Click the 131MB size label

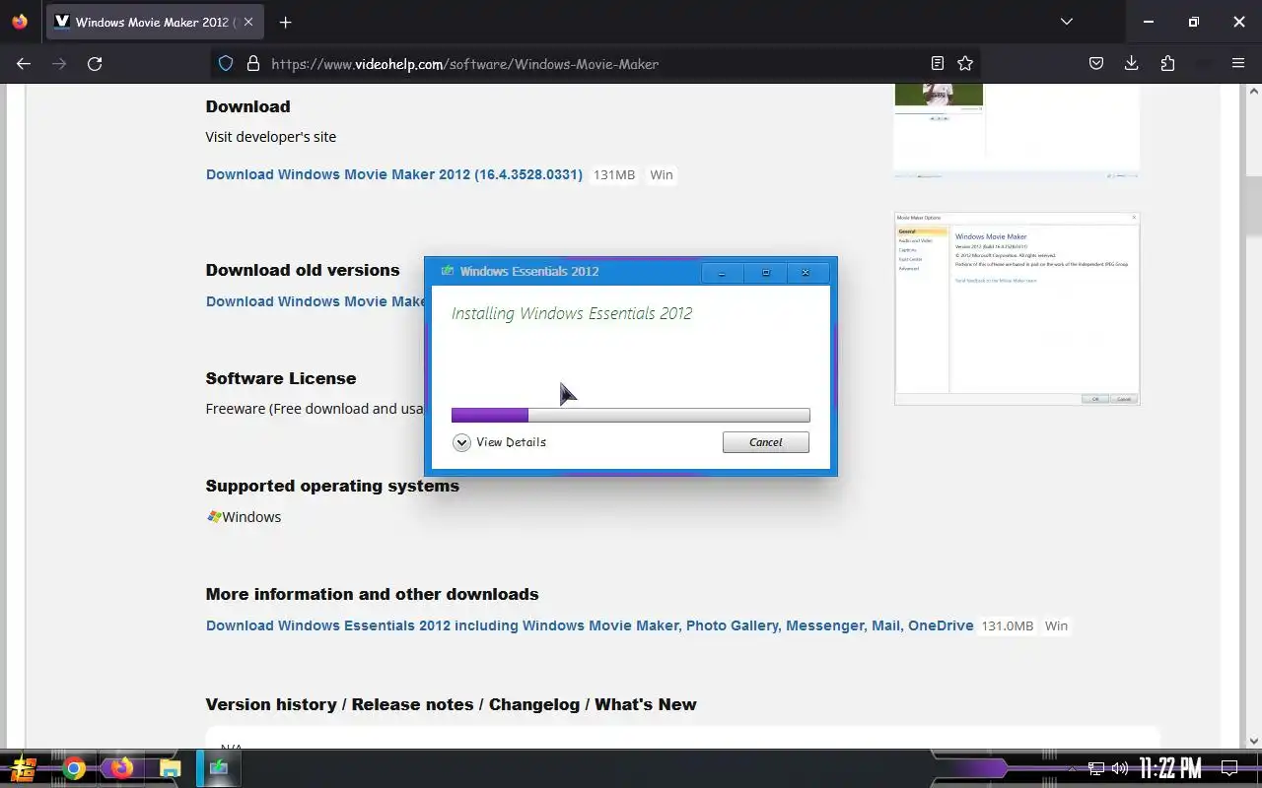pyautogui.click(x=614, y=174)
